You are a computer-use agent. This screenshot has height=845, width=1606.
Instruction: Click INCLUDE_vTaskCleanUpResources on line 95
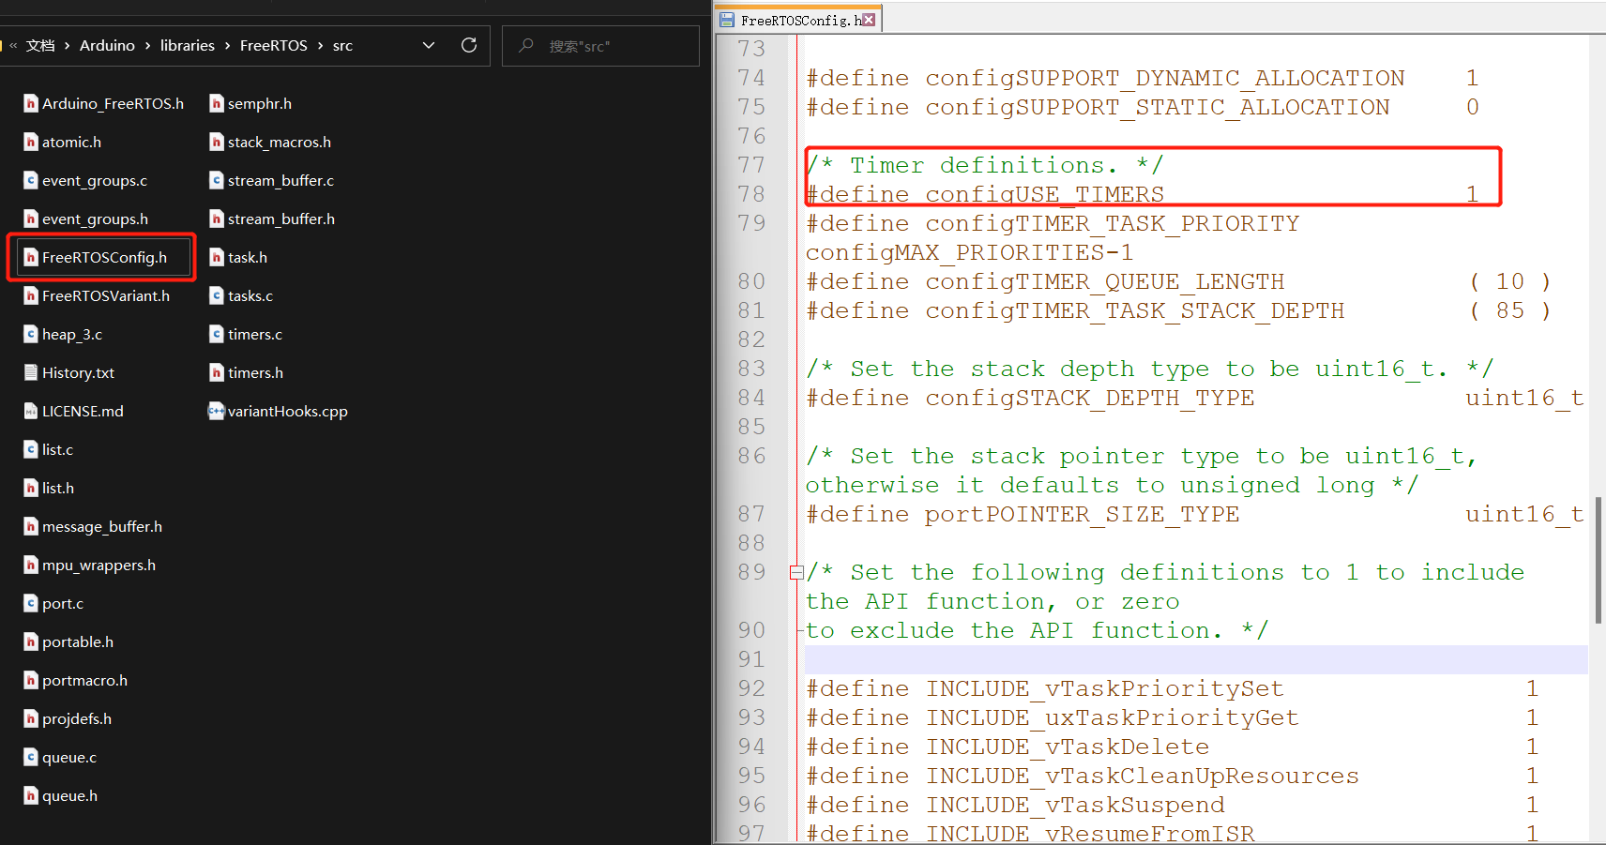tap(1143, 776)
